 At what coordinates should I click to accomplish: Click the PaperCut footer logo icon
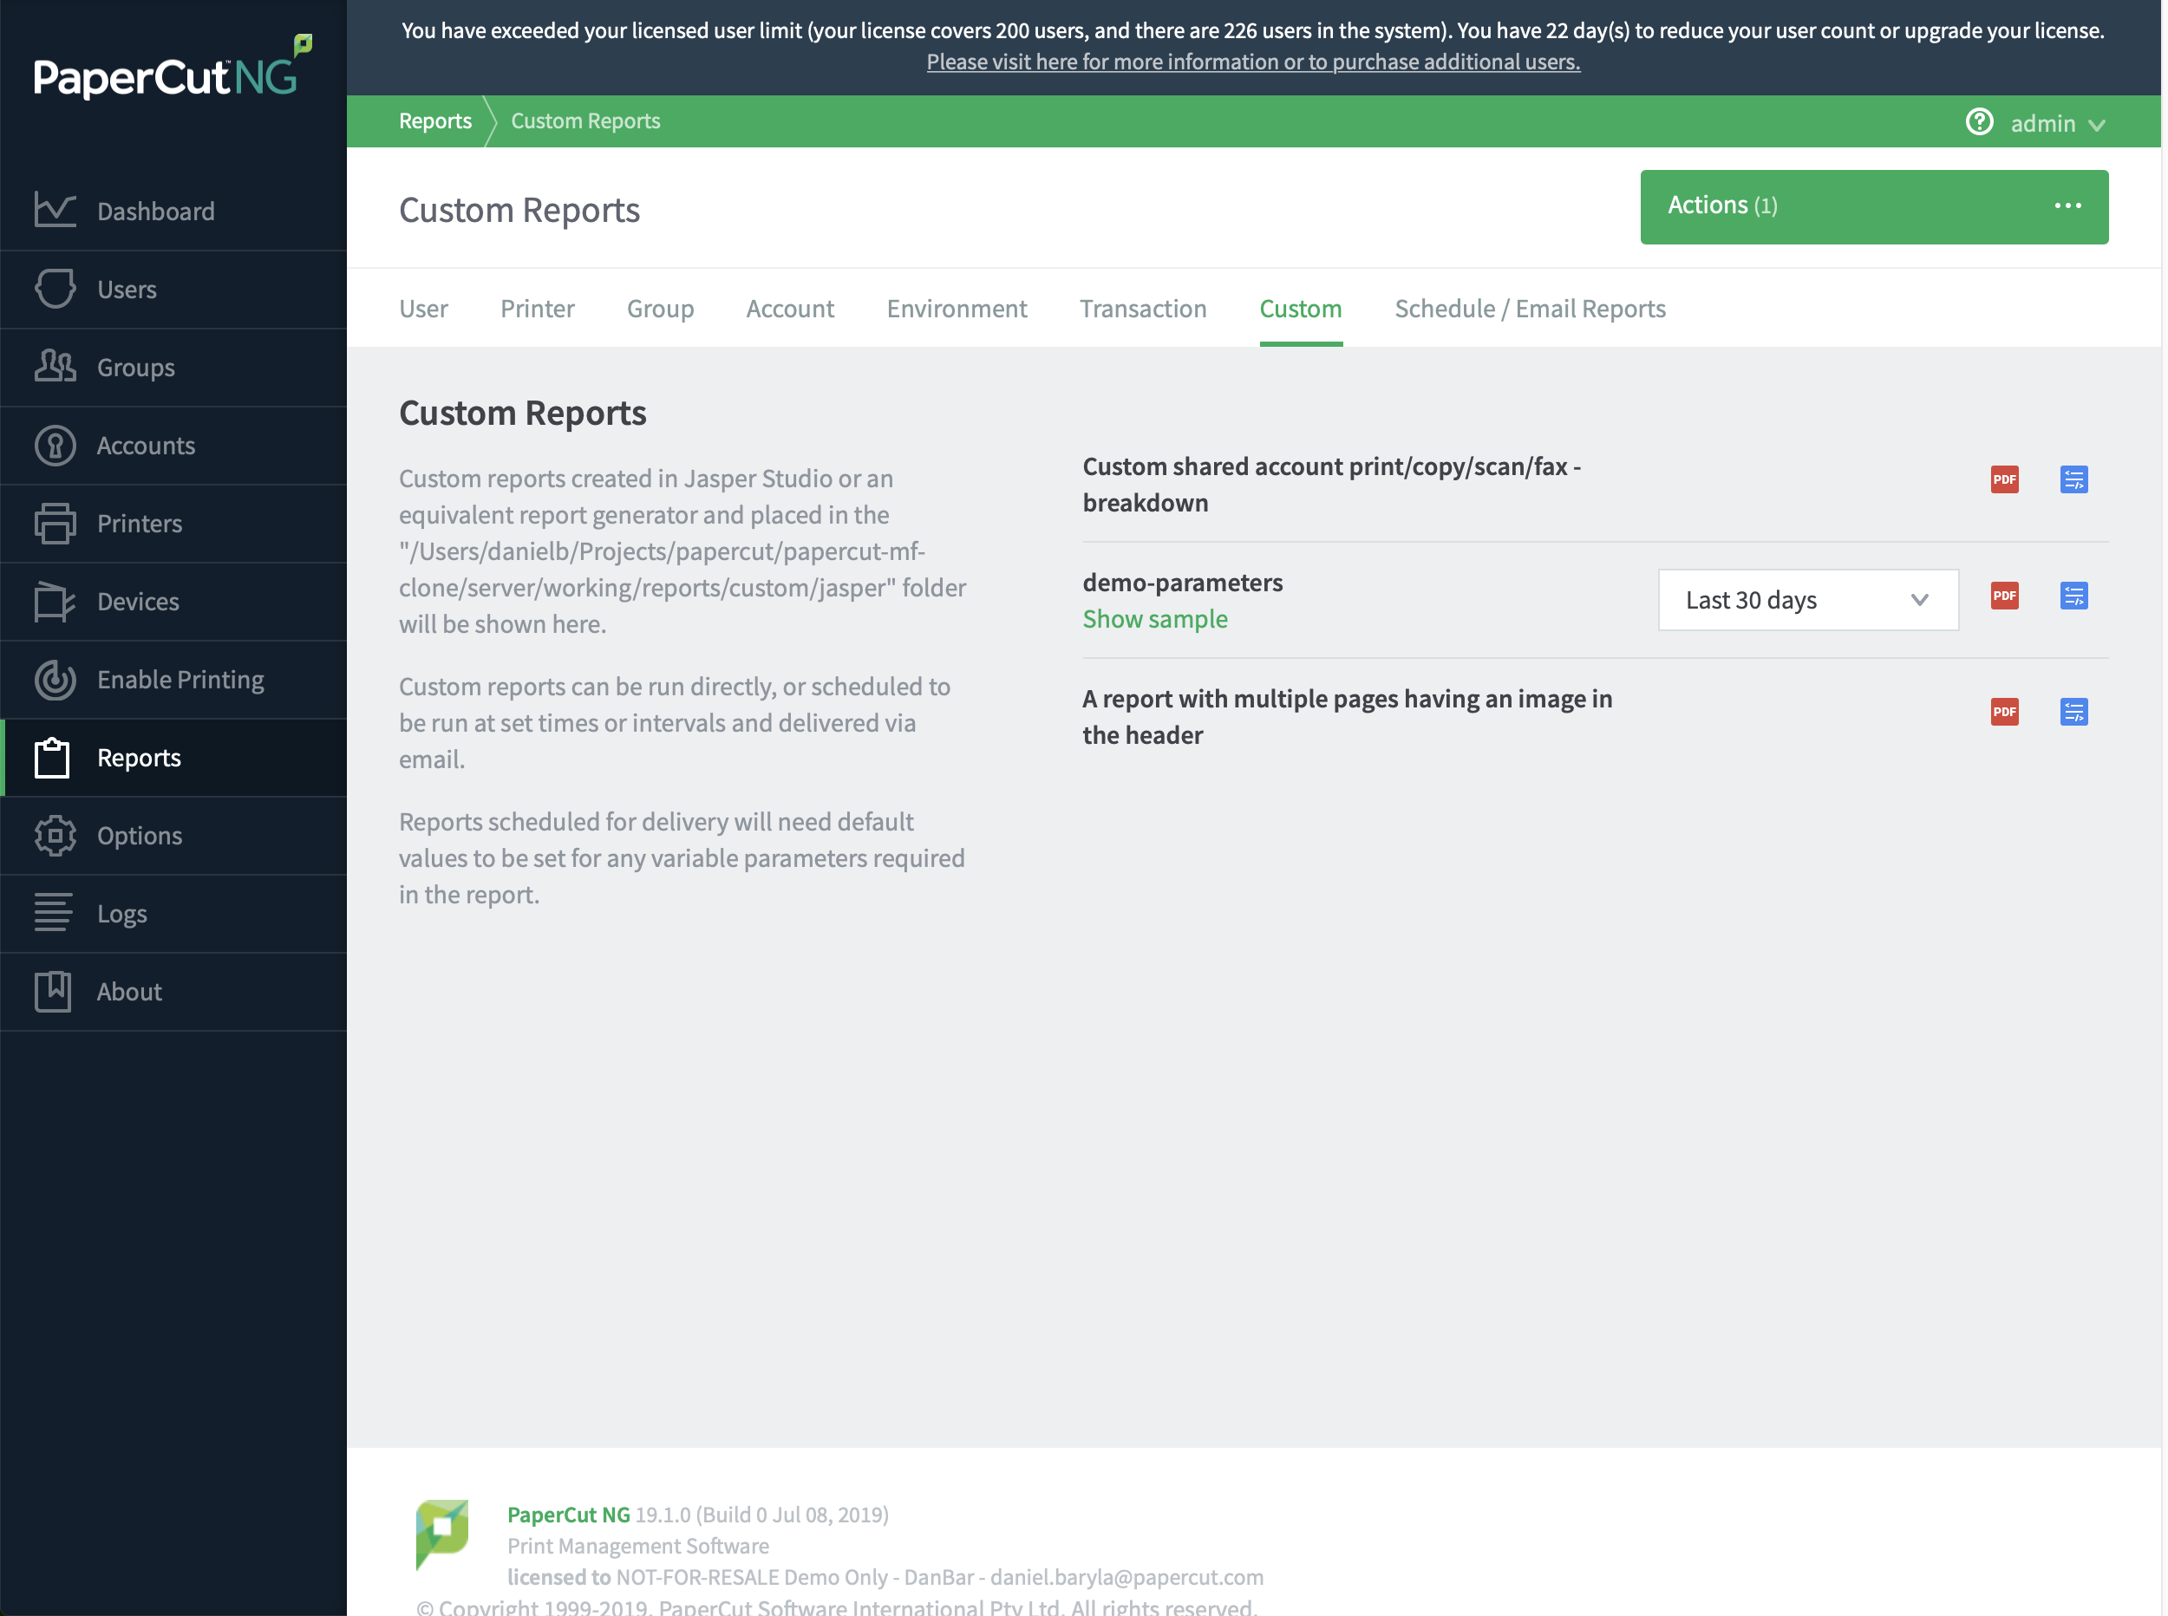tap(442, 1533)
